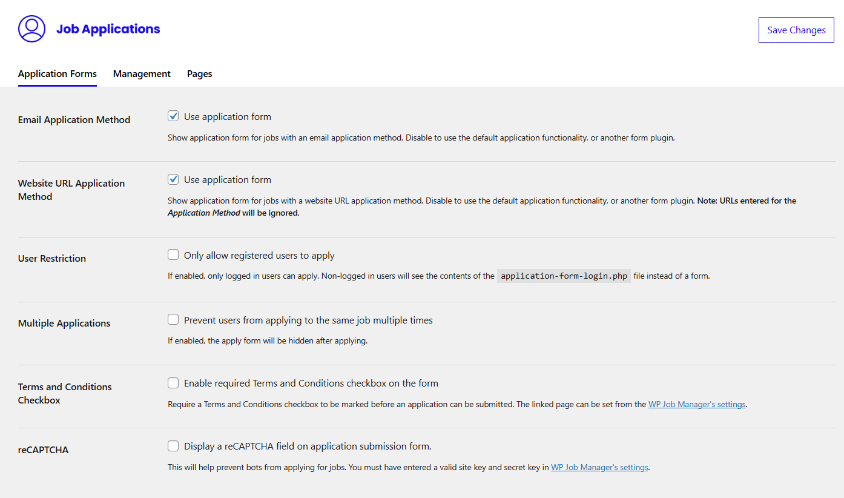The height and width of the screenshot is (498, 844).
Task: Click the User Restriction section label
Action: point(52,259)
